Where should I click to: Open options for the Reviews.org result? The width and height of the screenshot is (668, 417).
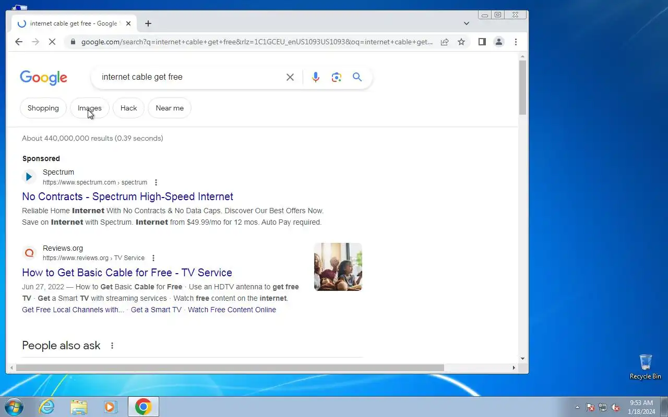point(153,258)
